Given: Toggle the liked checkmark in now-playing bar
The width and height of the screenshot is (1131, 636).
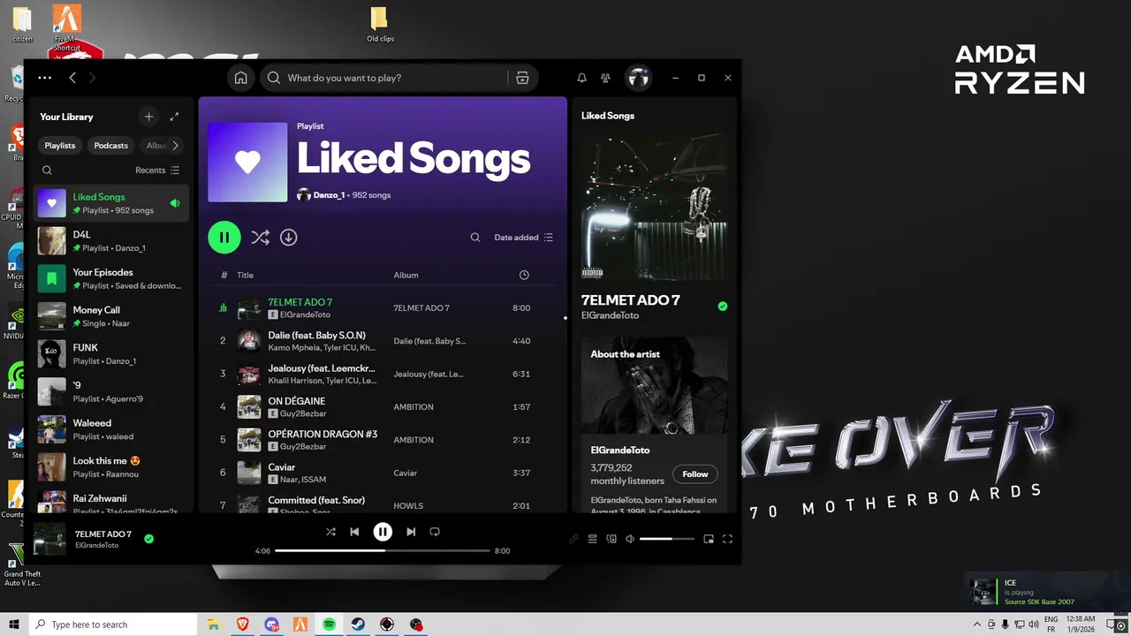Looking at the screenshot, I should 148,538.
